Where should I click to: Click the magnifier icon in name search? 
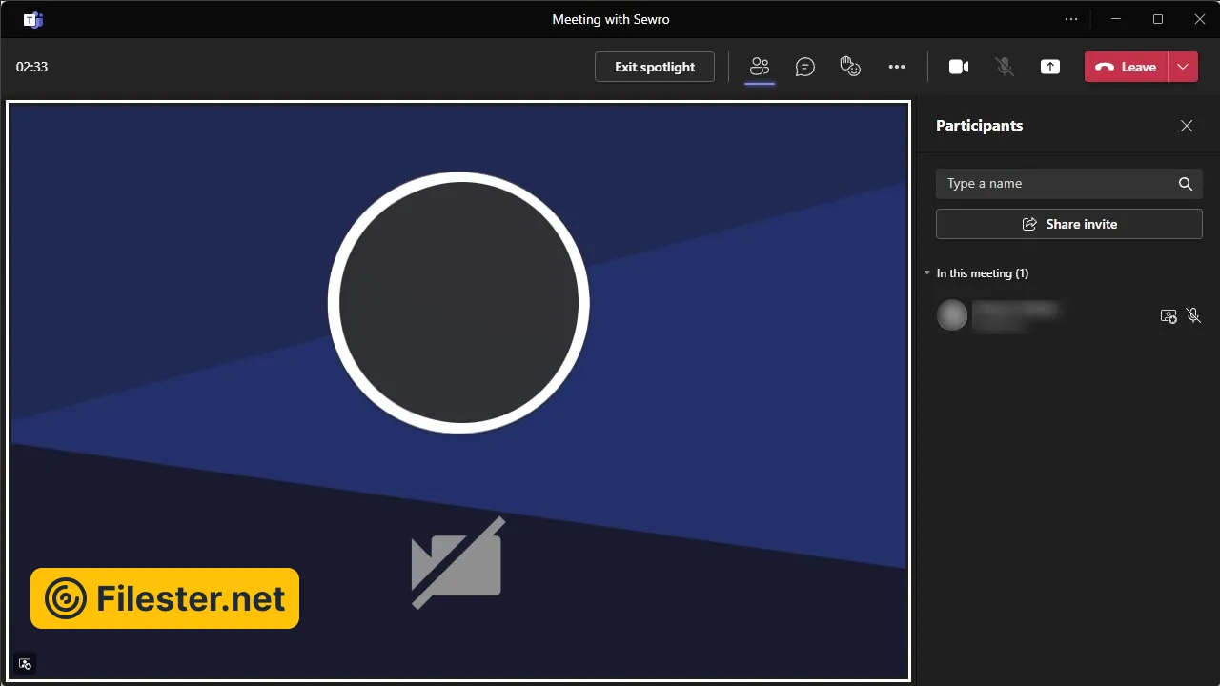1186,184
